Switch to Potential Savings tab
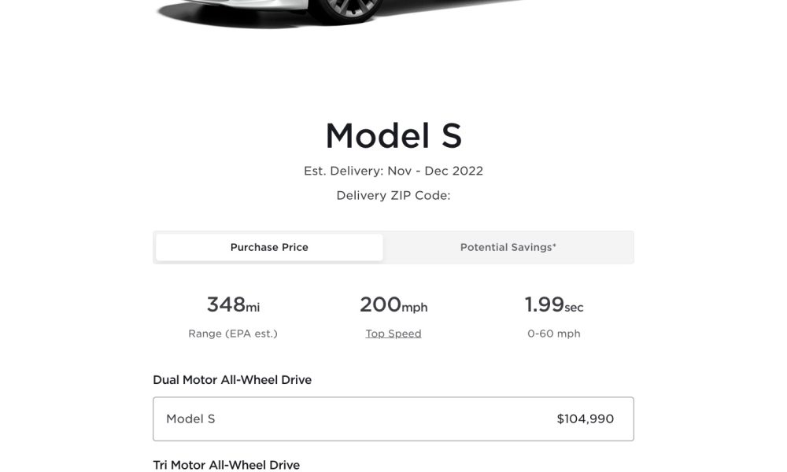 tap(508, 247)
